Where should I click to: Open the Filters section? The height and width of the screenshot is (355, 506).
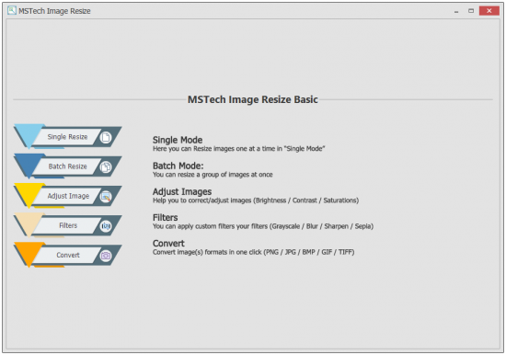68,225
